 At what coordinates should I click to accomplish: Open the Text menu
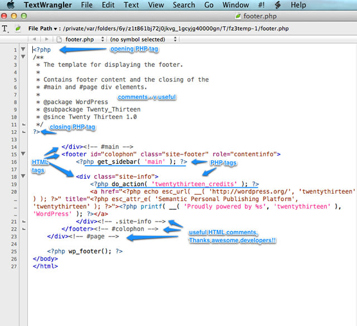132,5
